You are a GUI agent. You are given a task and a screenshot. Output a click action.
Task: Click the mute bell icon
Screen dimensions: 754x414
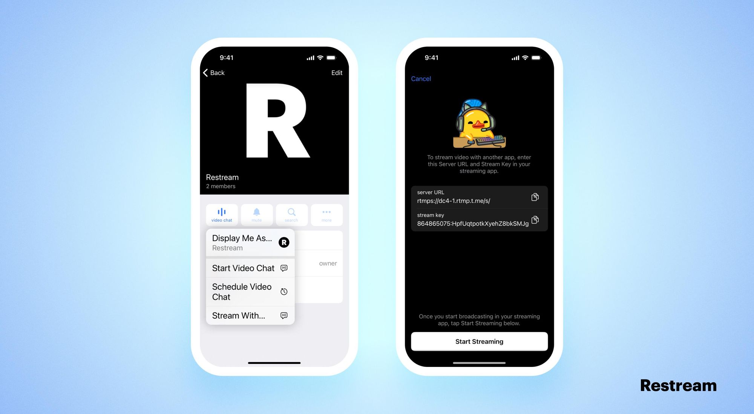[x=256, y=212]
